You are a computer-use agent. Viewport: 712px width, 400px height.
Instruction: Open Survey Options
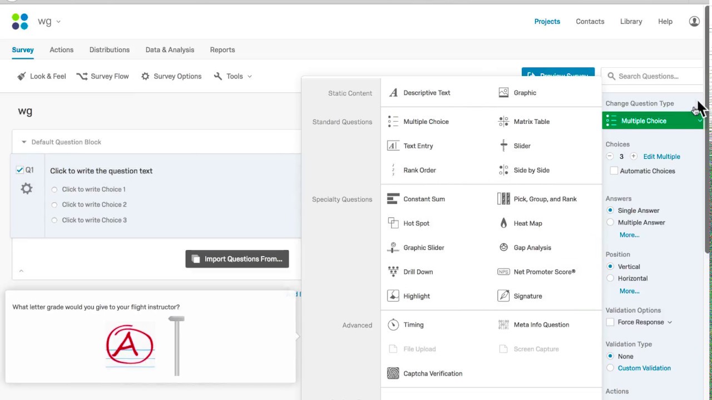click(x=171, y=76)
